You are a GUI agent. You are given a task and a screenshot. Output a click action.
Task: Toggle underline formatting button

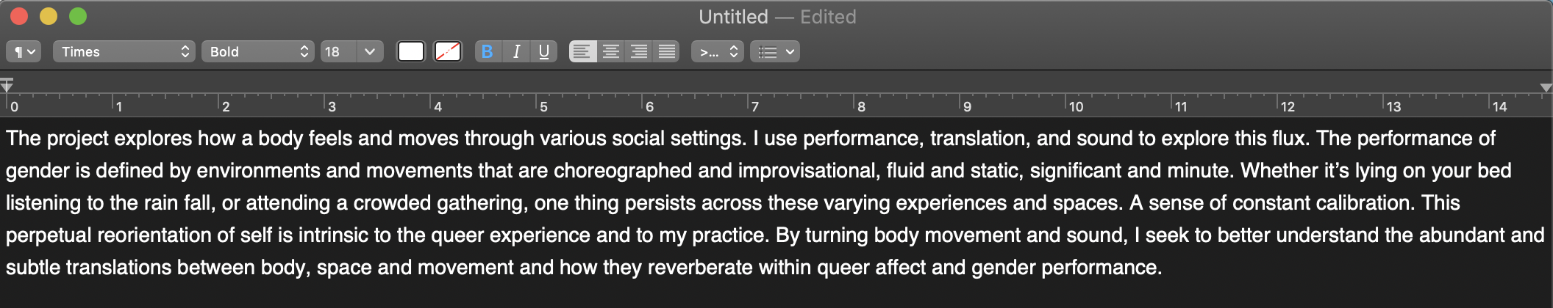[x=544, y=51]
